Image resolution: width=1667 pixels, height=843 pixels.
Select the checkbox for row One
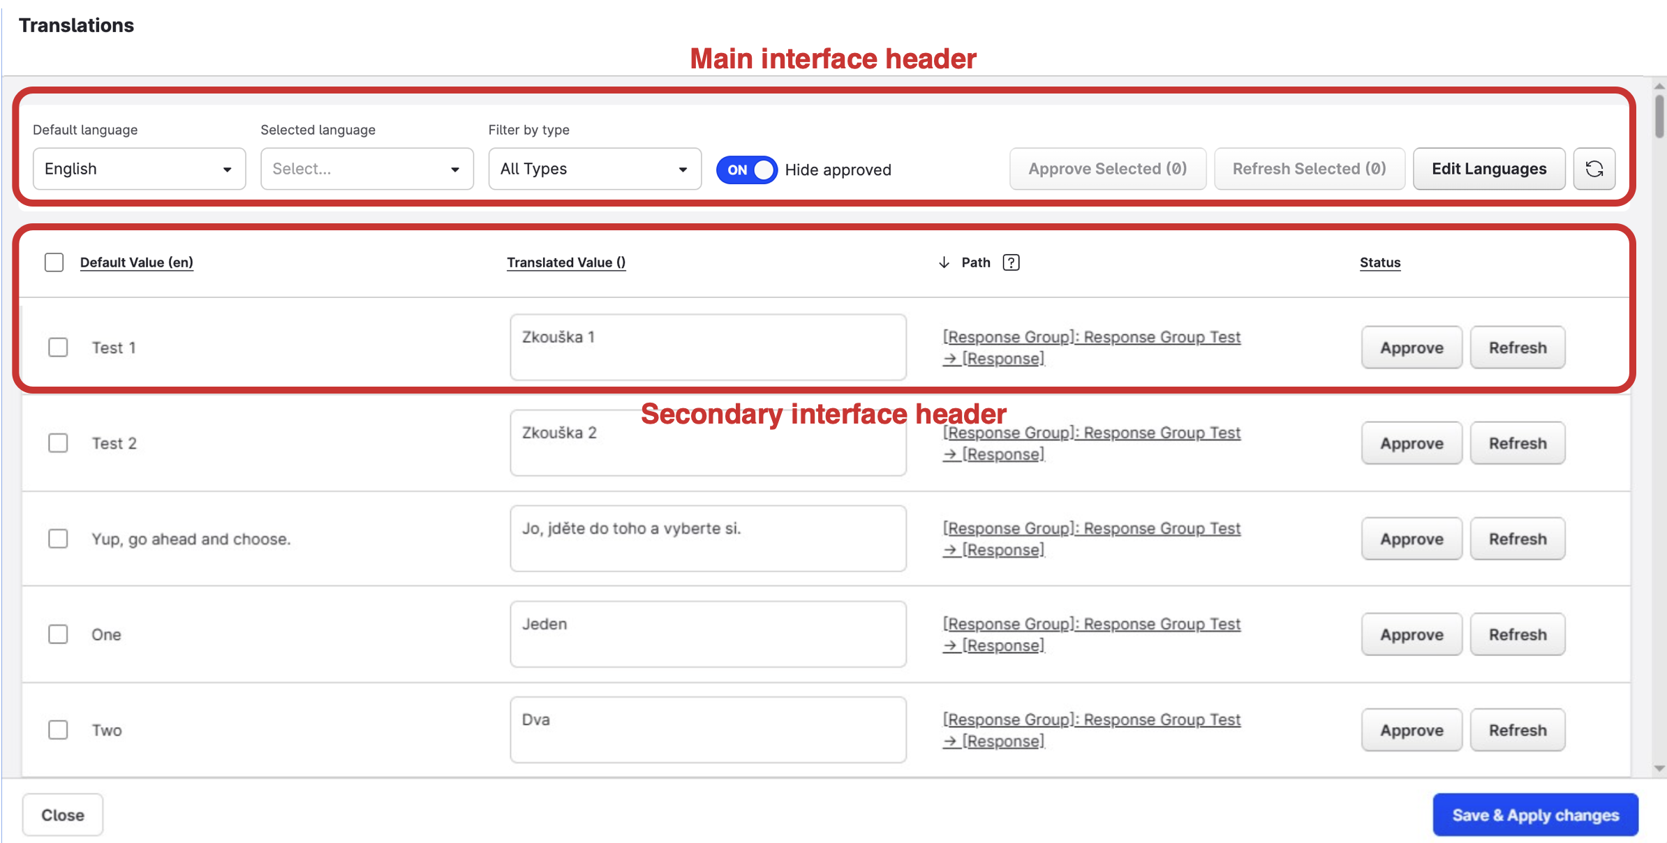[x=58, y=634]
